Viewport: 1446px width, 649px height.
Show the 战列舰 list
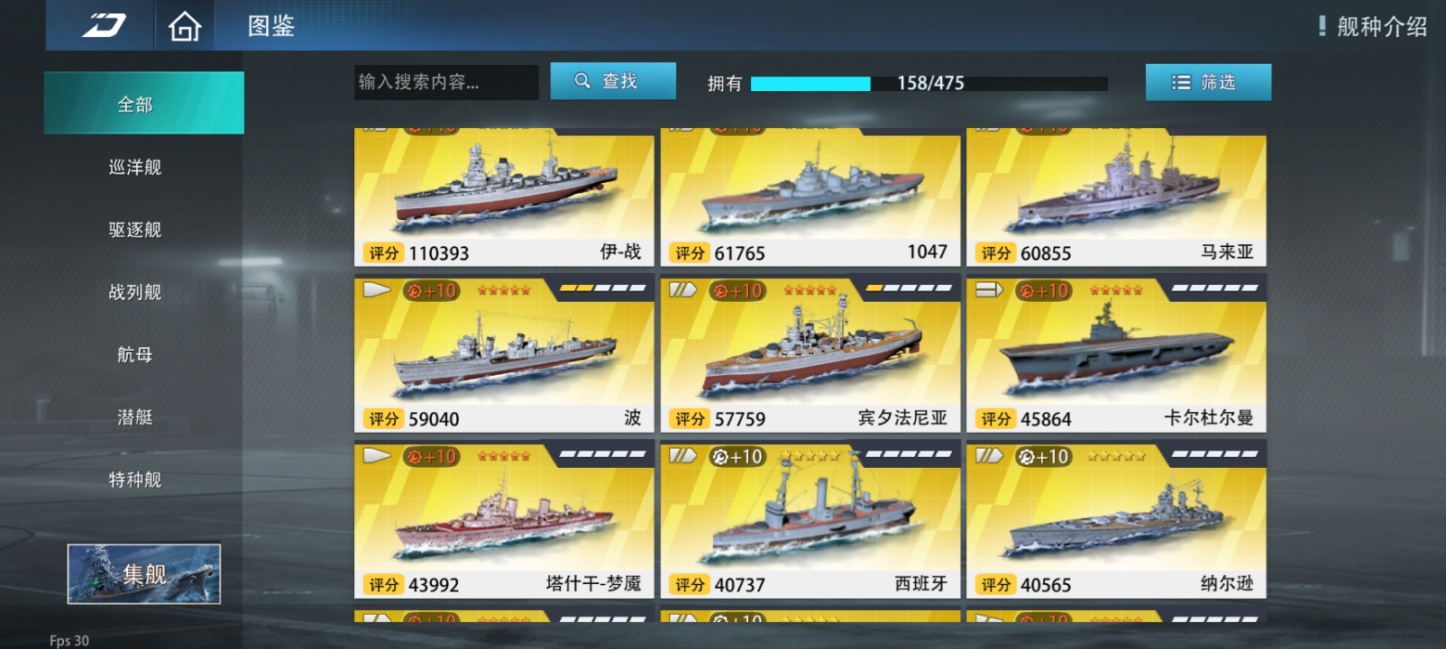click(x=135, y=292)
